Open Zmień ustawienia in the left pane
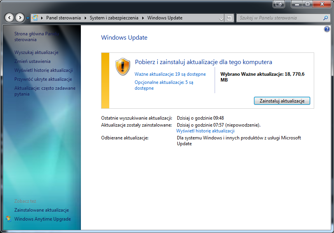 tap(32, 61)
